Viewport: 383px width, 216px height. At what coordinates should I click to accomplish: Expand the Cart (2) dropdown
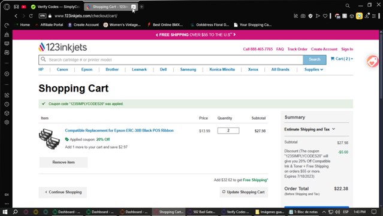(342, 59)
